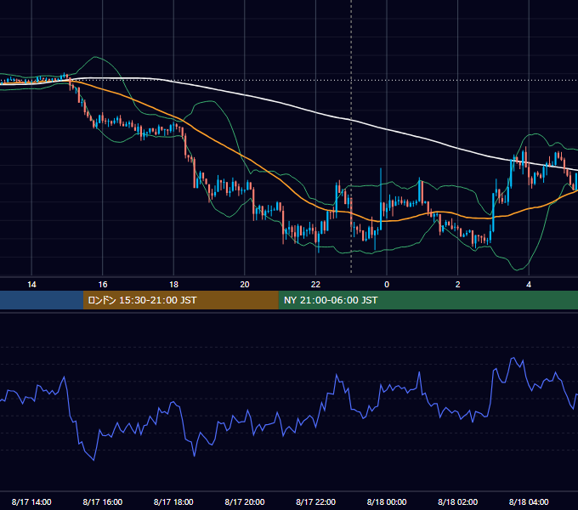This screenshot has width=578, height=510.
Task: Click the 8/17 18:00 date label
Action: tap(173, 501)
